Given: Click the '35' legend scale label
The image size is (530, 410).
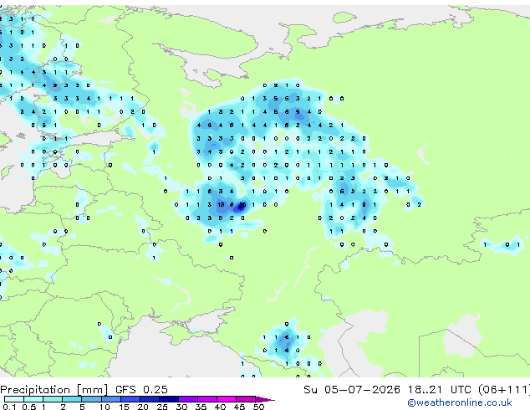Looking at the screenshot, I should coord(201,407).
